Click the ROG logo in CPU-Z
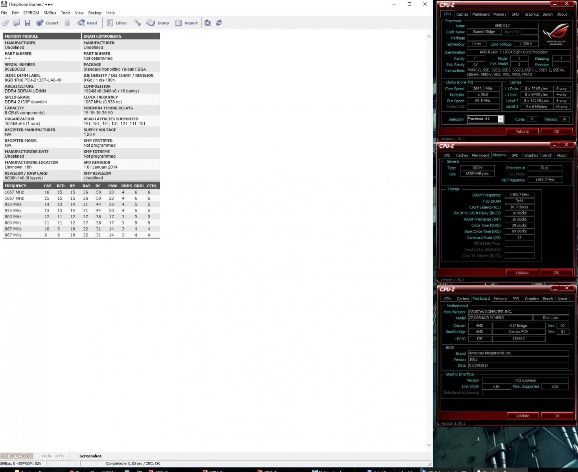578x472 pixels. tap(556, 35)
